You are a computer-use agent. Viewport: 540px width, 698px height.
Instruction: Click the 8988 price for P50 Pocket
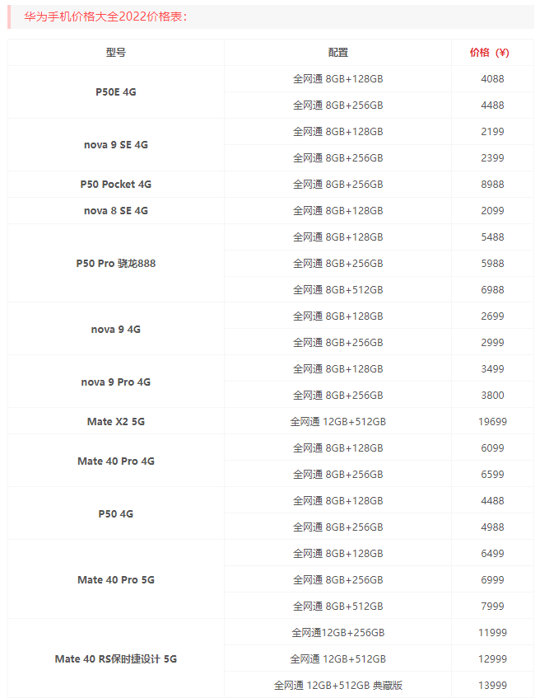pos(492,185)
